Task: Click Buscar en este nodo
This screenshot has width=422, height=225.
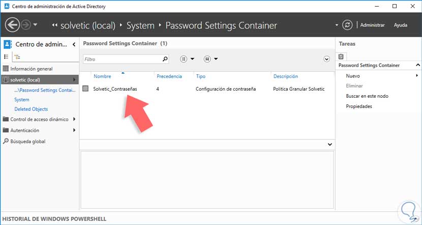Action: click(x=367, y=96)
